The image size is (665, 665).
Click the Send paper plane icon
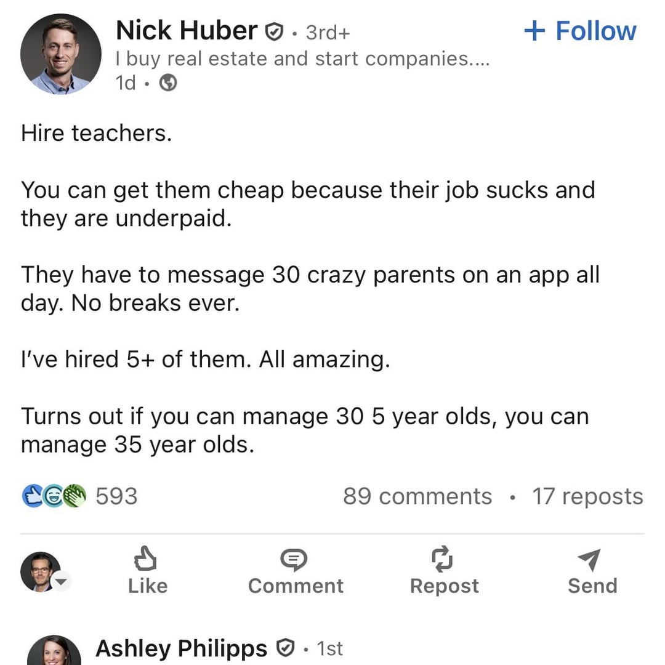click(x=590, y=559)
